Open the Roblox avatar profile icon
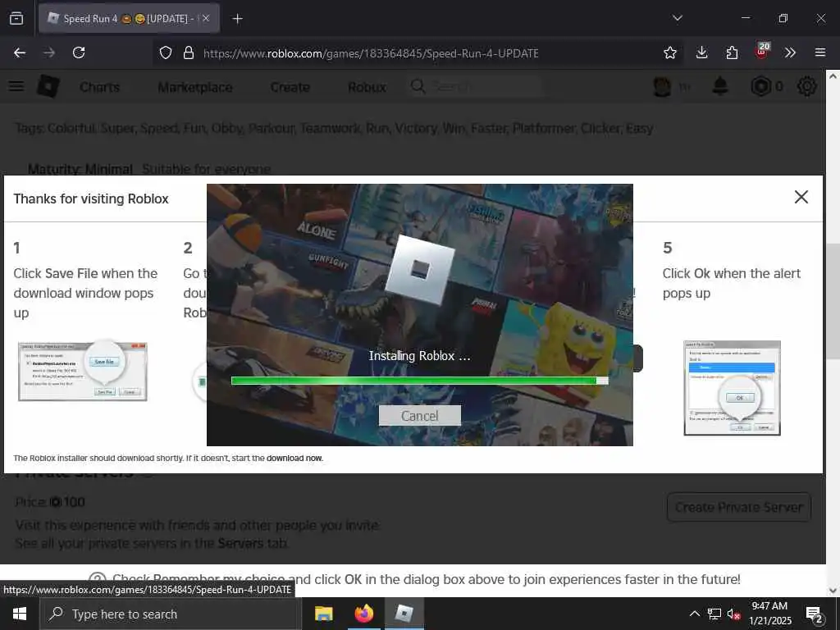The image size is (840, 630). click(x=662, y=87)
